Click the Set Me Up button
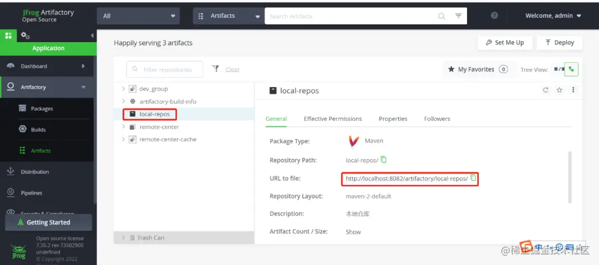 (x=504, y=43)
